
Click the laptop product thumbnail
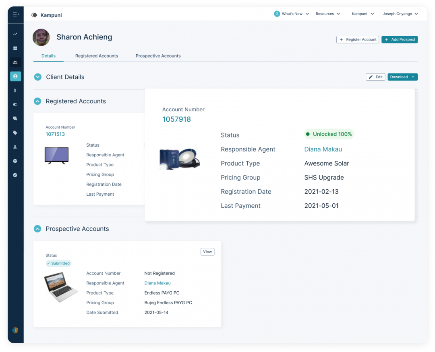pos(61,287)
